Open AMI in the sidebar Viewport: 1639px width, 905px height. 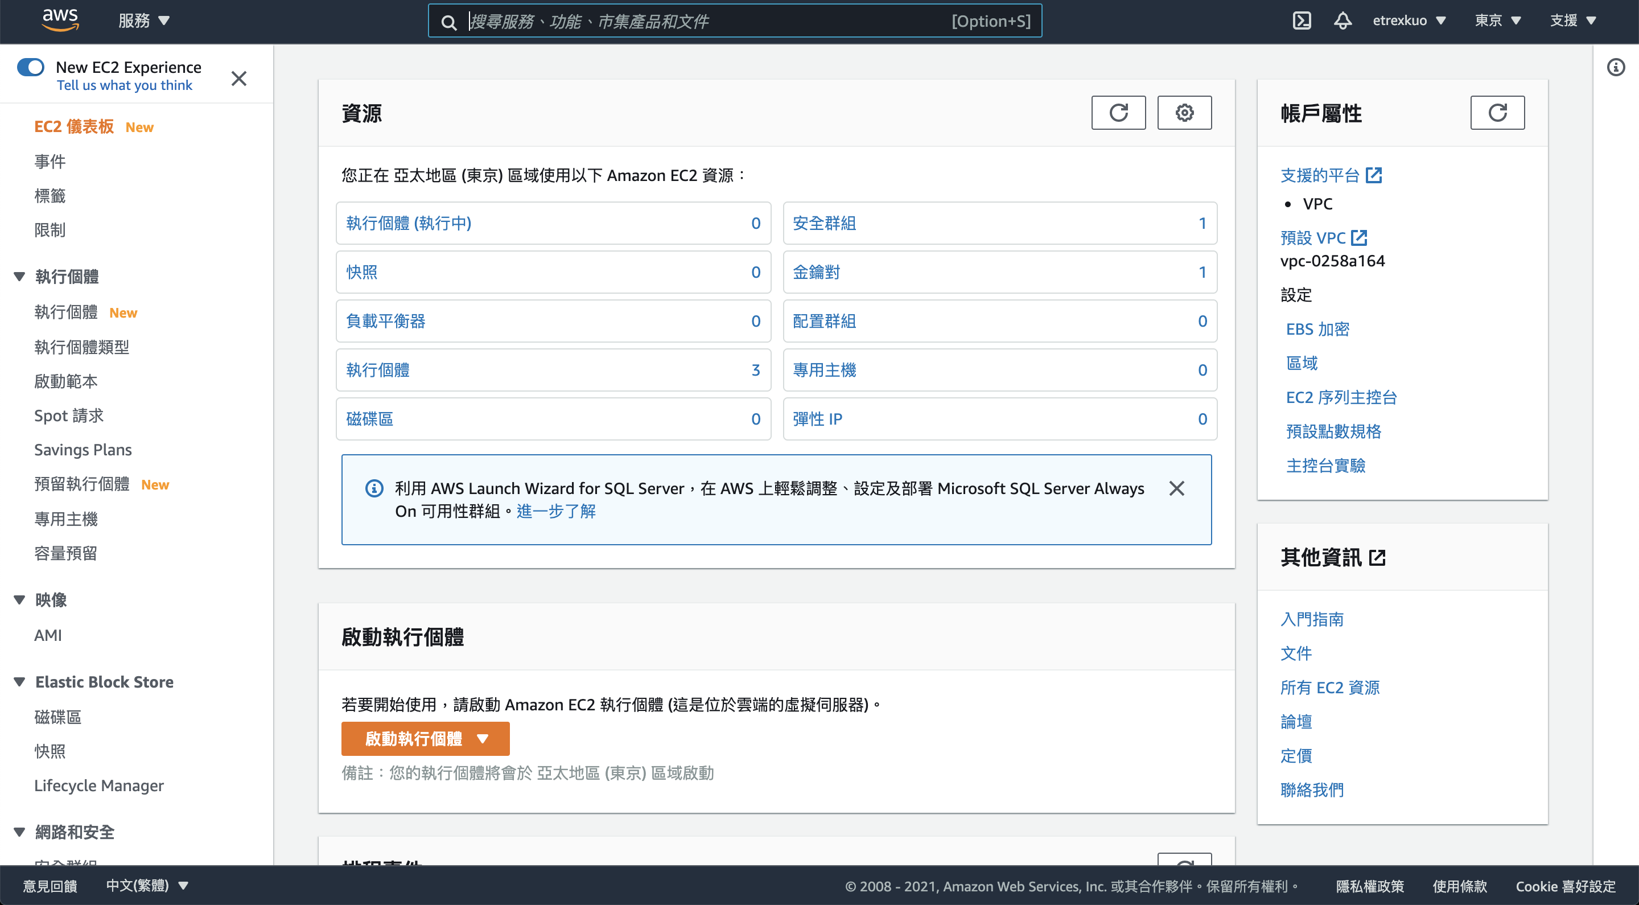tap(48, 635)
